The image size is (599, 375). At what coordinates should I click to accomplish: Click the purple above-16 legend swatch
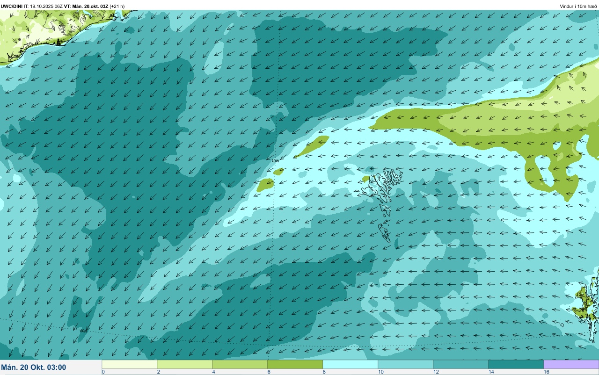click(x=571, y=364)
